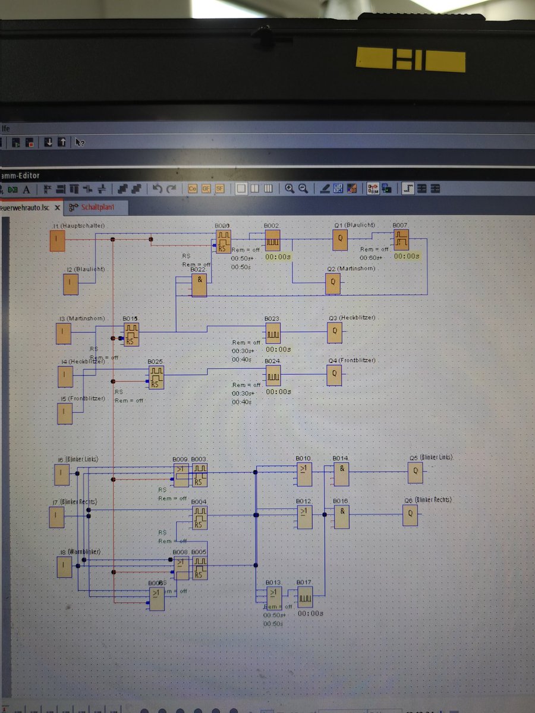The width and height of the screenshot is (535, 713).
Task: Select the single window view icon
Action: [x=241, y=188]
